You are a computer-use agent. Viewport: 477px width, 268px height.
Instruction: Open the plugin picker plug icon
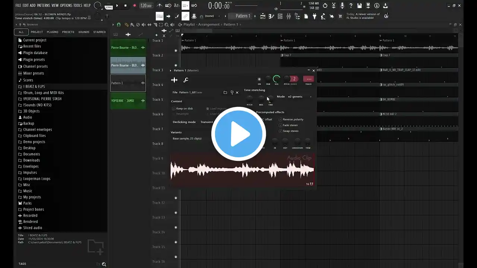click(314, 16)
